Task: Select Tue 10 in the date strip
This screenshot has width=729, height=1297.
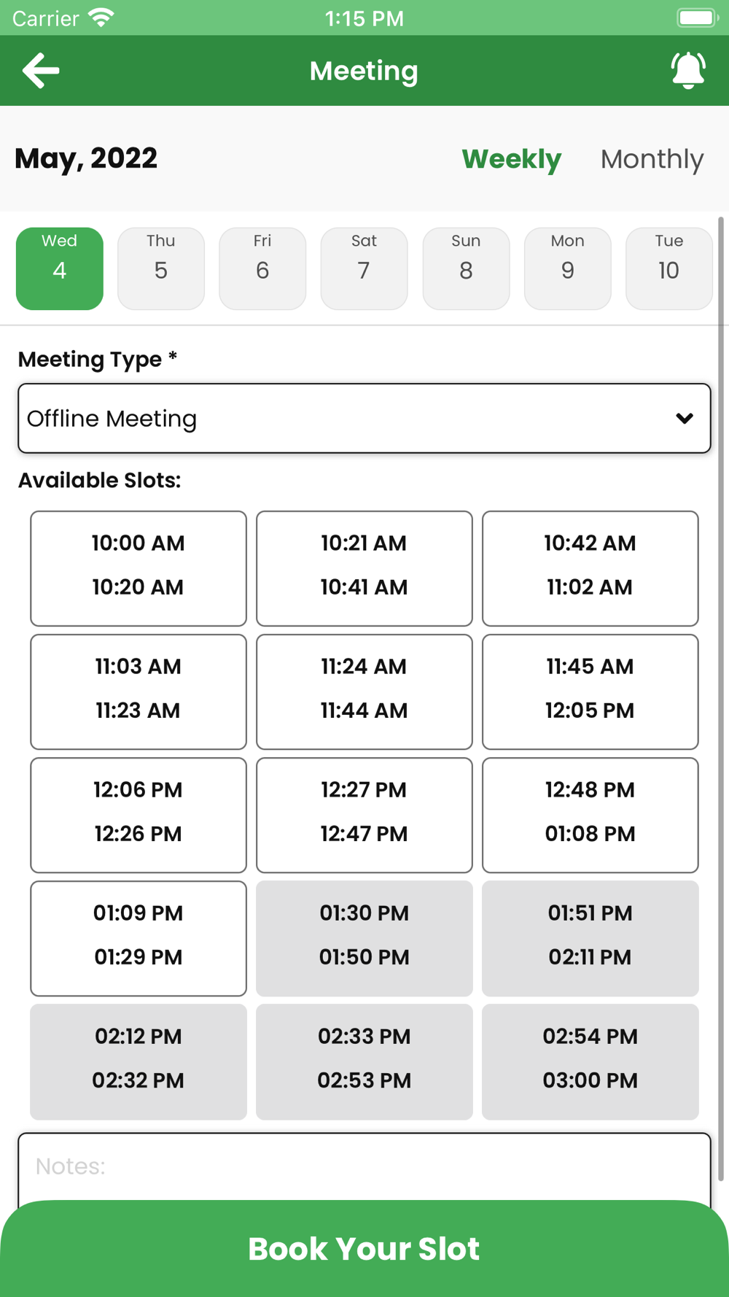Action: click(x=668, y=268)
